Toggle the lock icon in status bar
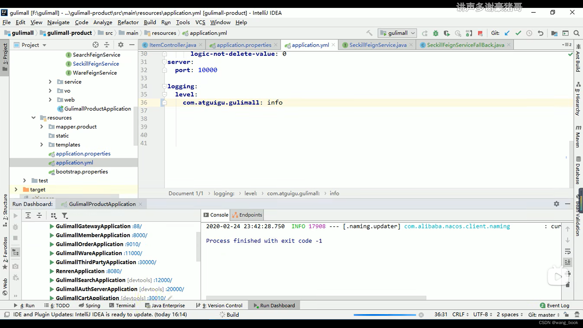Screen dimensions: 583x328 (x=567, y=314)
